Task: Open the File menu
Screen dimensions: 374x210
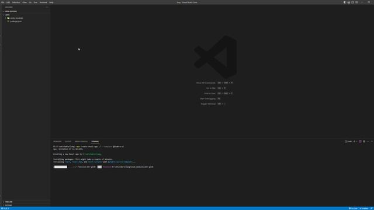Action: [x=2, y=2]
